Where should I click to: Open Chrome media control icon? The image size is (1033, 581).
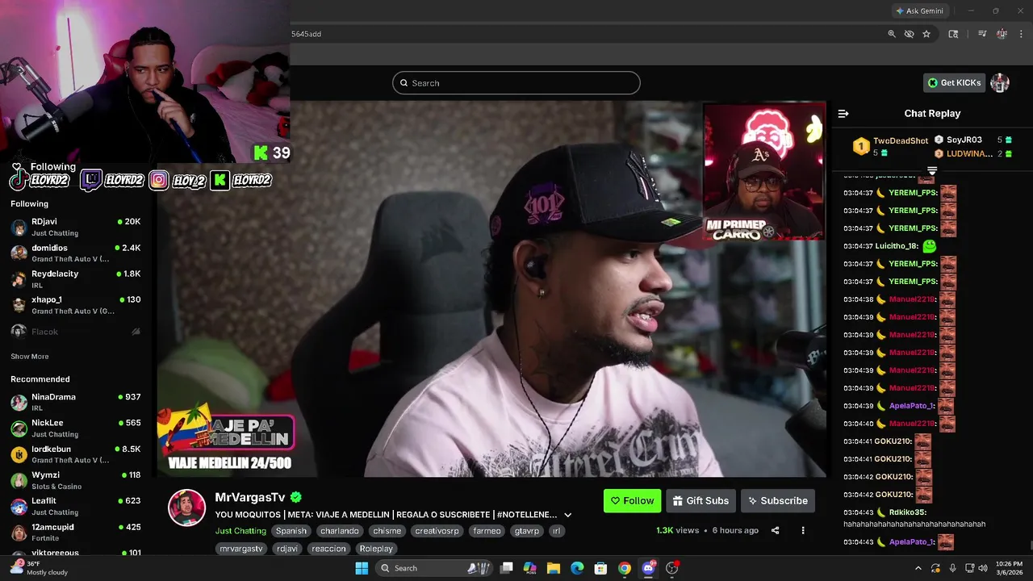pyautogui.click(x=982, y=34)
